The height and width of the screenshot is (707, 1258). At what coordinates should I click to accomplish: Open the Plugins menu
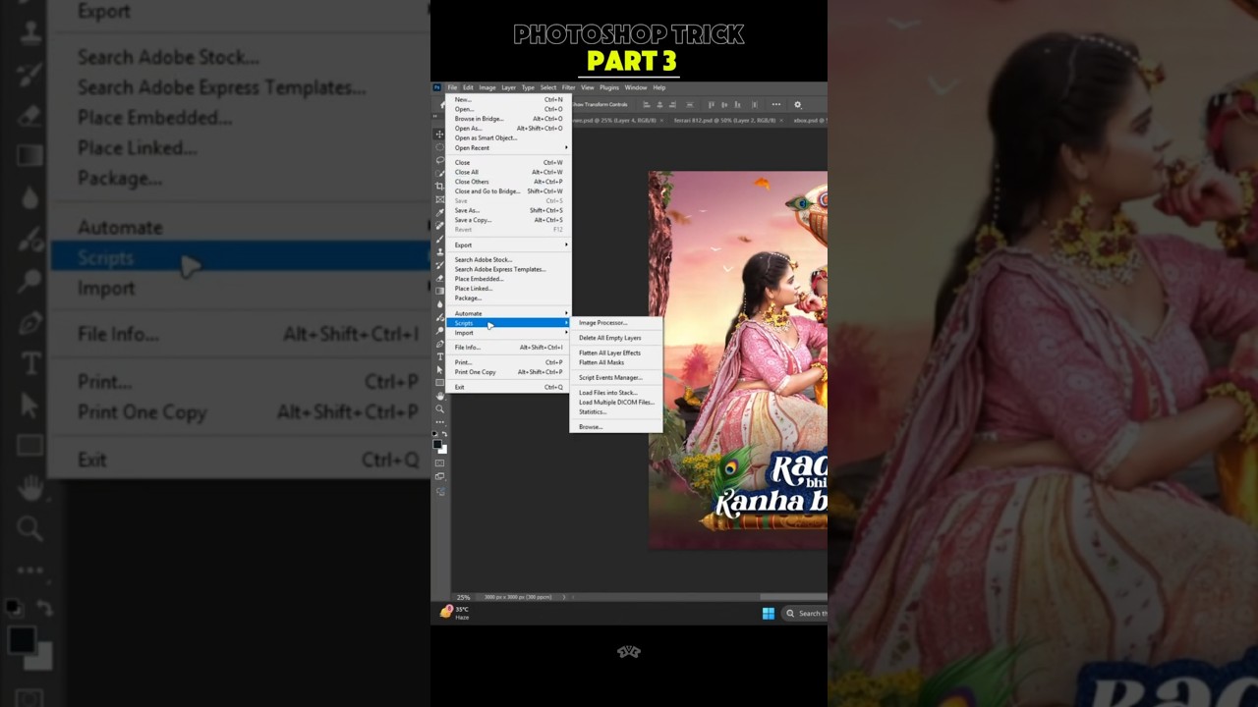(609, 87)
